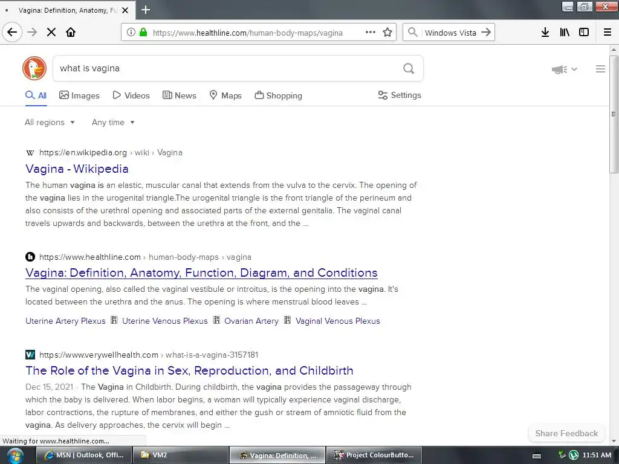619x464 pixels.
Task: Open the Uterine Artery Plexus sitelink
Action: 65,321
